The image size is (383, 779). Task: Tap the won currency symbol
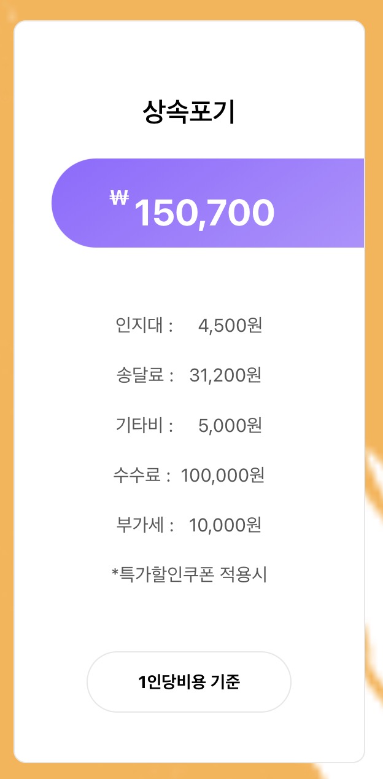click(119, 198)
